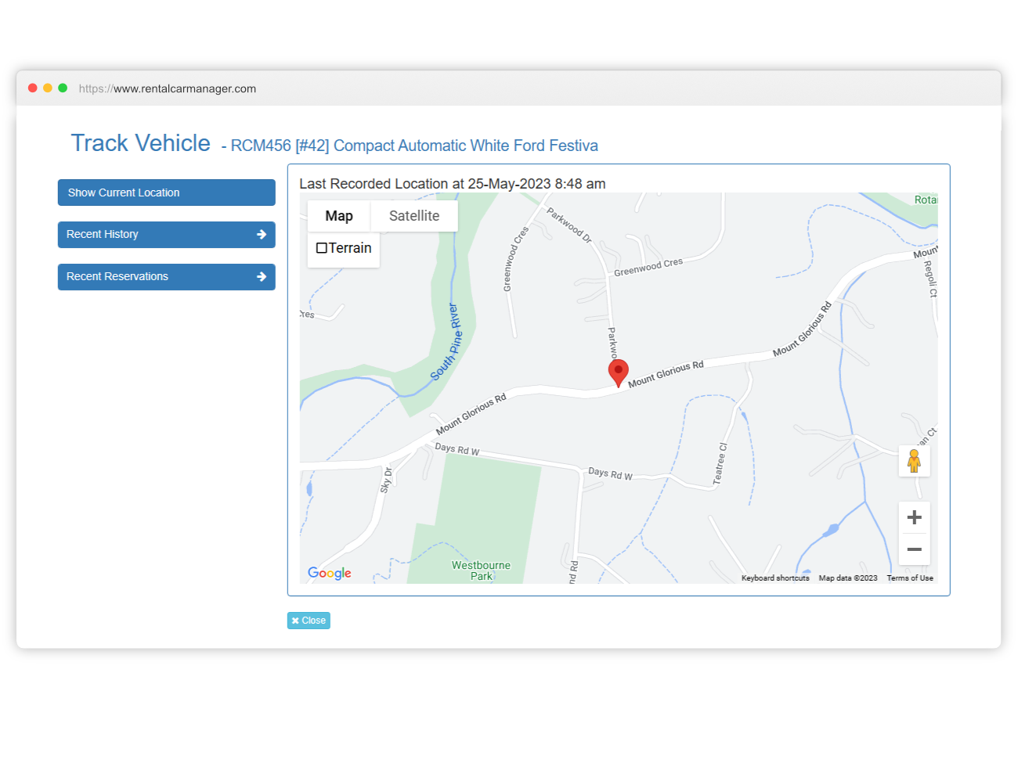Open Keyboard shortcuts link
This screenshot has width=1018, height=763.
click(x=775, y=578)
